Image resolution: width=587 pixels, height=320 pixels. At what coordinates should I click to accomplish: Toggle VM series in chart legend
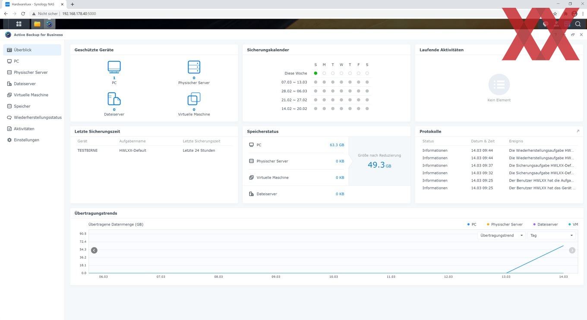pos(573,224)
